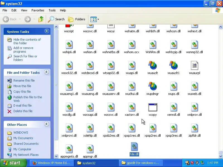
Task: Click Rename this file
Action: (x=24, y=80)
